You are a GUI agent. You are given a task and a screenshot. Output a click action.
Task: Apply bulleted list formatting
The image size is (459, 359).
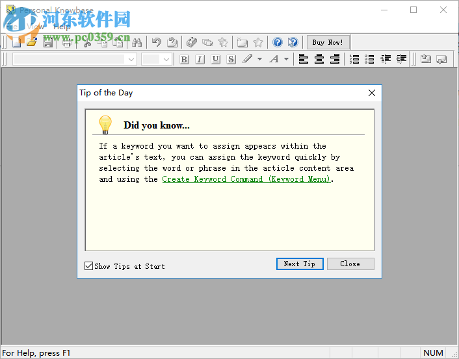point(370,59)
